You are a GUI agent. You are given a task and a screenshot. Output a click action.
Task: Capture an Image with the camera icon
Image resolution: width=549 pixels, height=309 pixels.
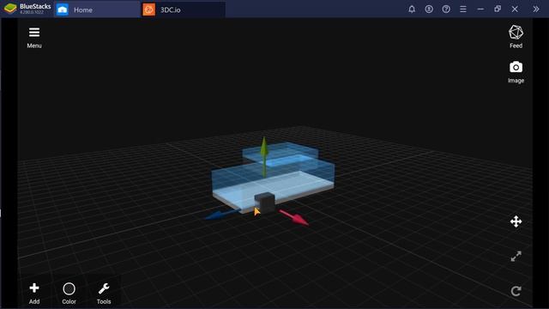tap(516, 72)
